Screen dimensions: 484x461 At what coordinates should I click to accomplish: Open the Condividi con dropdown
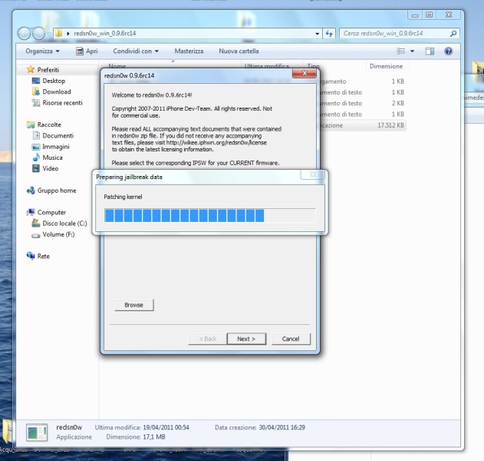136,51
